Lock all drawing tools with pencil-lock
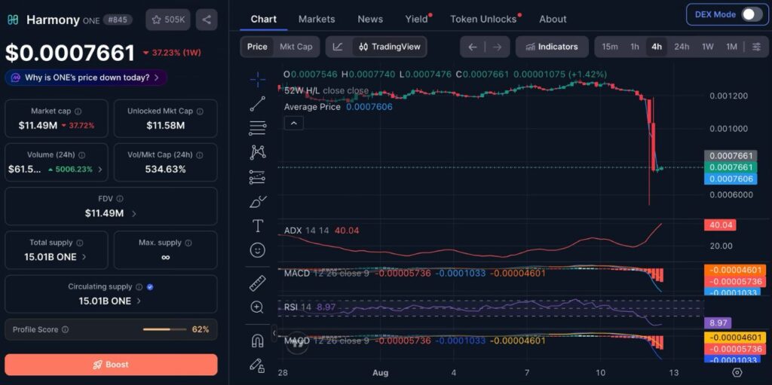772x385 pixels. coord(257,365)
